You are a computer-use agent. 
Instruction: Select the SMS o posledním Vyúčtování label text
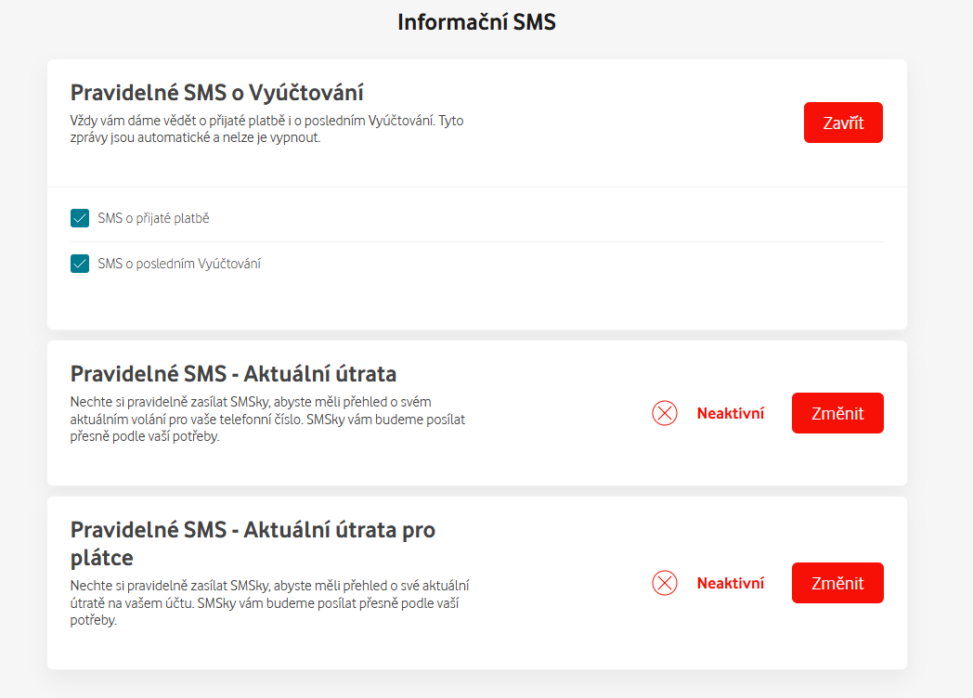(x=178, y=264)
